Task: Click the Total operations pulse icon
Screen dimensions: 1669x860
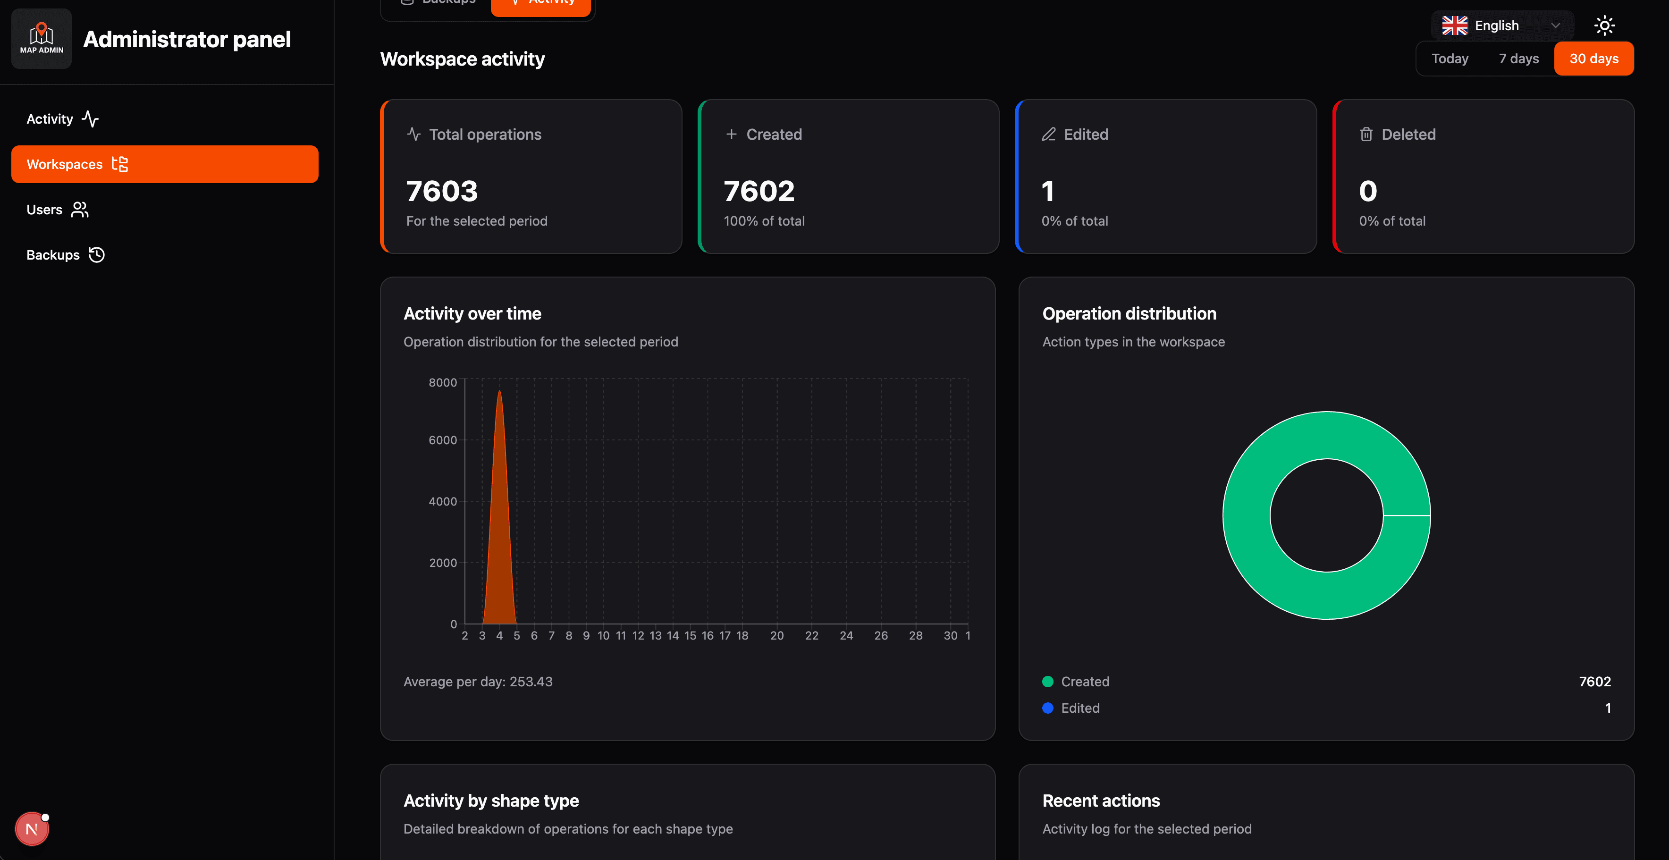Action: coord(413,134)
